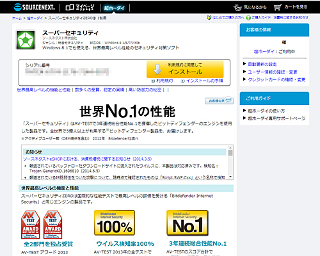Open 自動更新の設定 in sidebar
The width and height of the screenshot is (320, 256).
click(x=262, y=64)
